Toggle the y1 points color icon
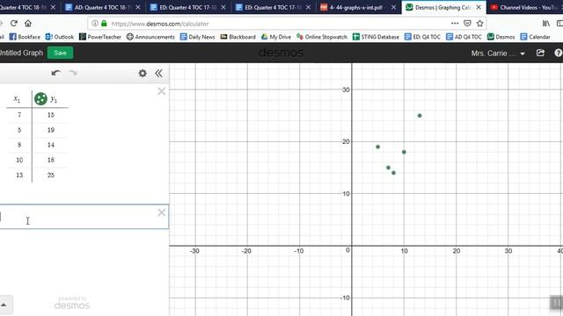563x316 pixels. (x=40, y=98)
